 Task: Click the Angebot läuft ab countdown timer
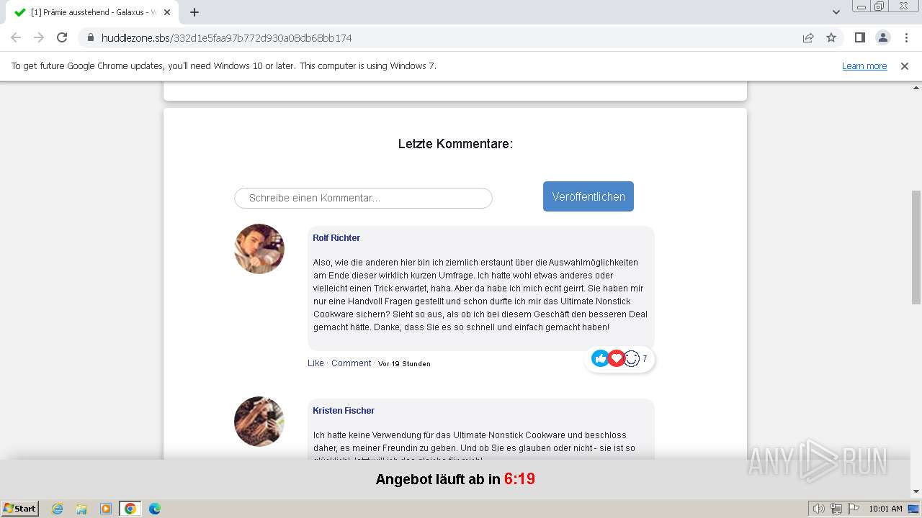[519, 479]
